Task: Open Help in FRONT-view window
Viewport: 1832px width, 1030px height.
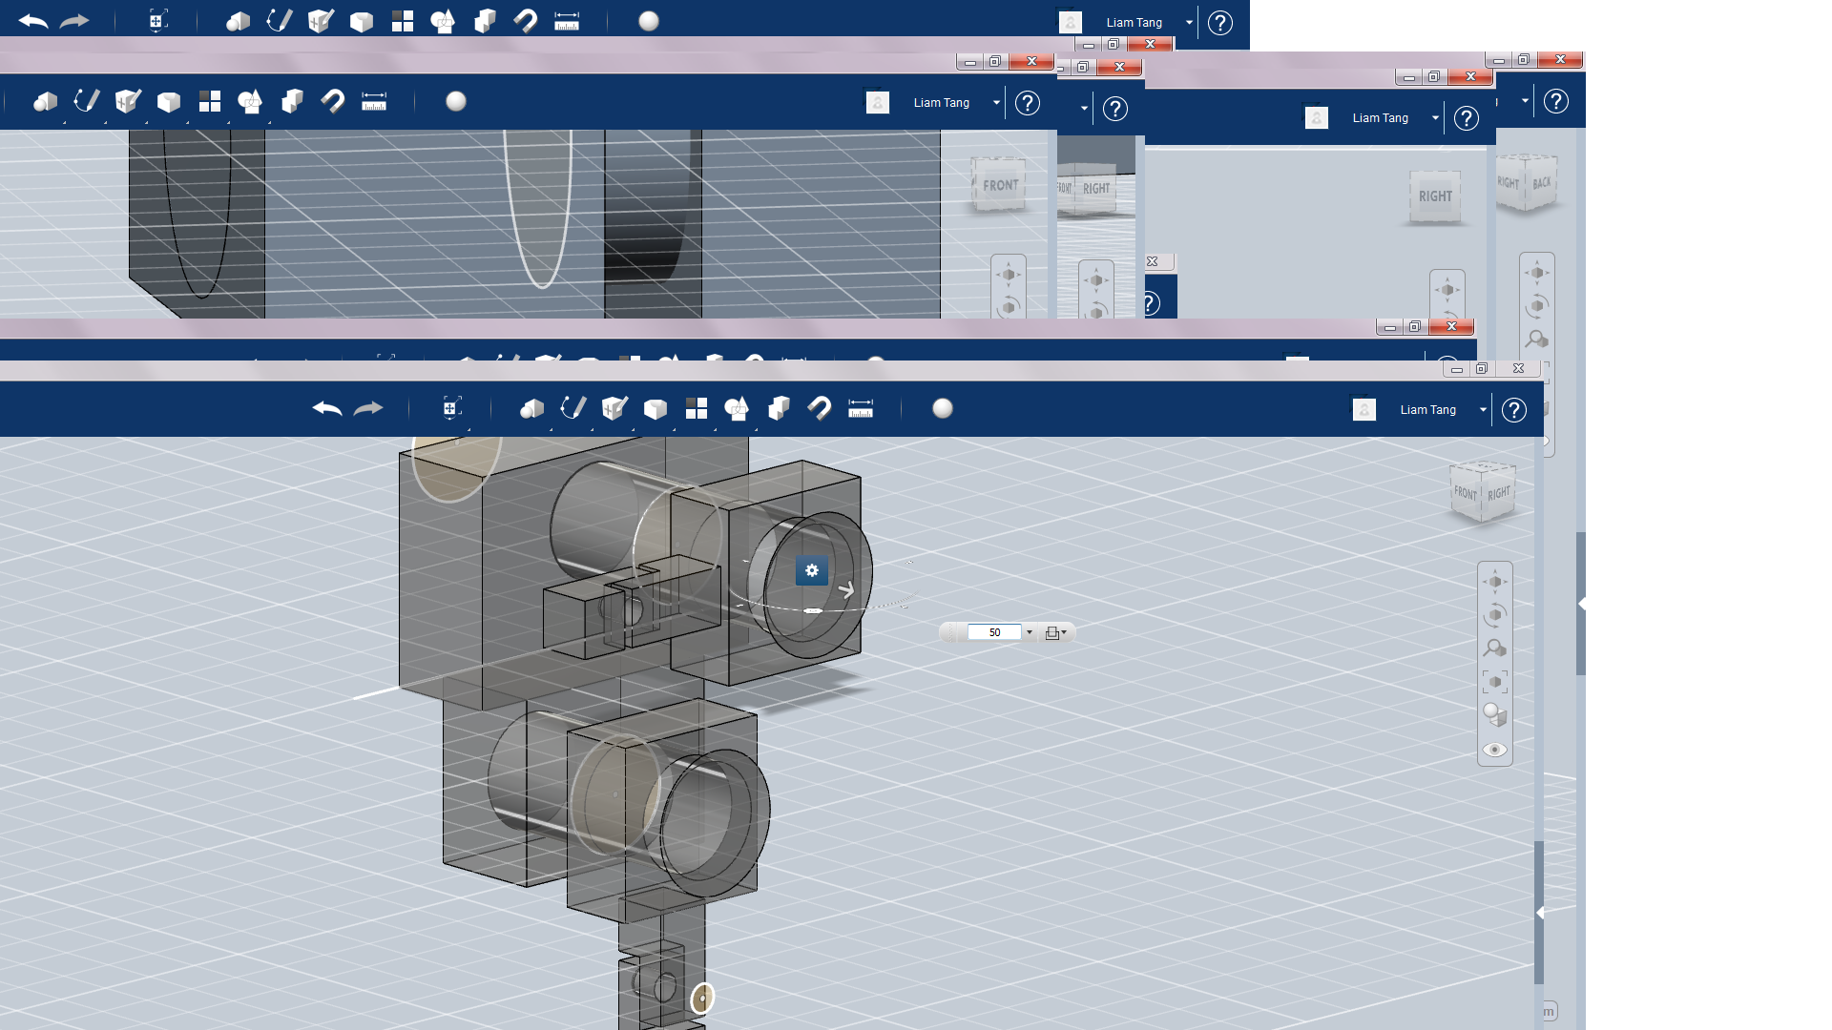Action: pos(1028,103)
